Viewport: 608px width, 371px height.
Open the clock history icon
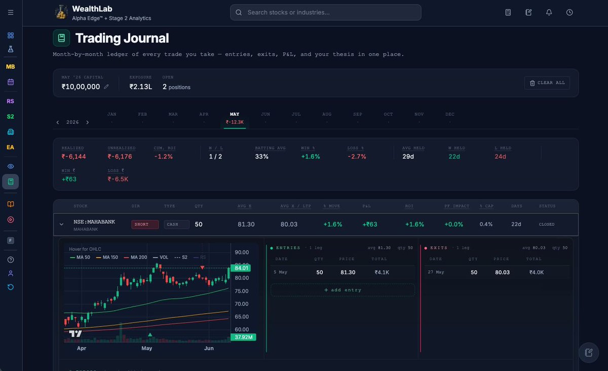[x=569, y=12]
